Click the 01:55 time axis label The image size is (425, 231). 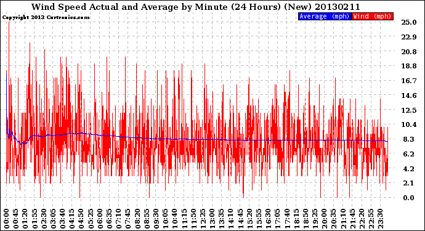(x=34, y=218)
